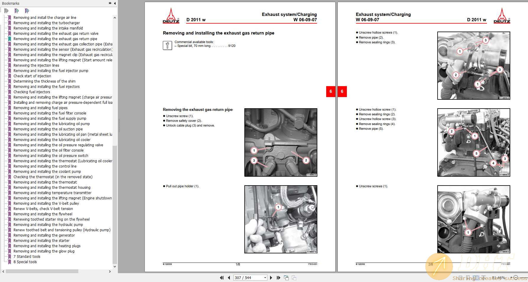Click the previous view icon beside the page navigation
Viewport: 528px width, 282px height.
pos(286,278)
